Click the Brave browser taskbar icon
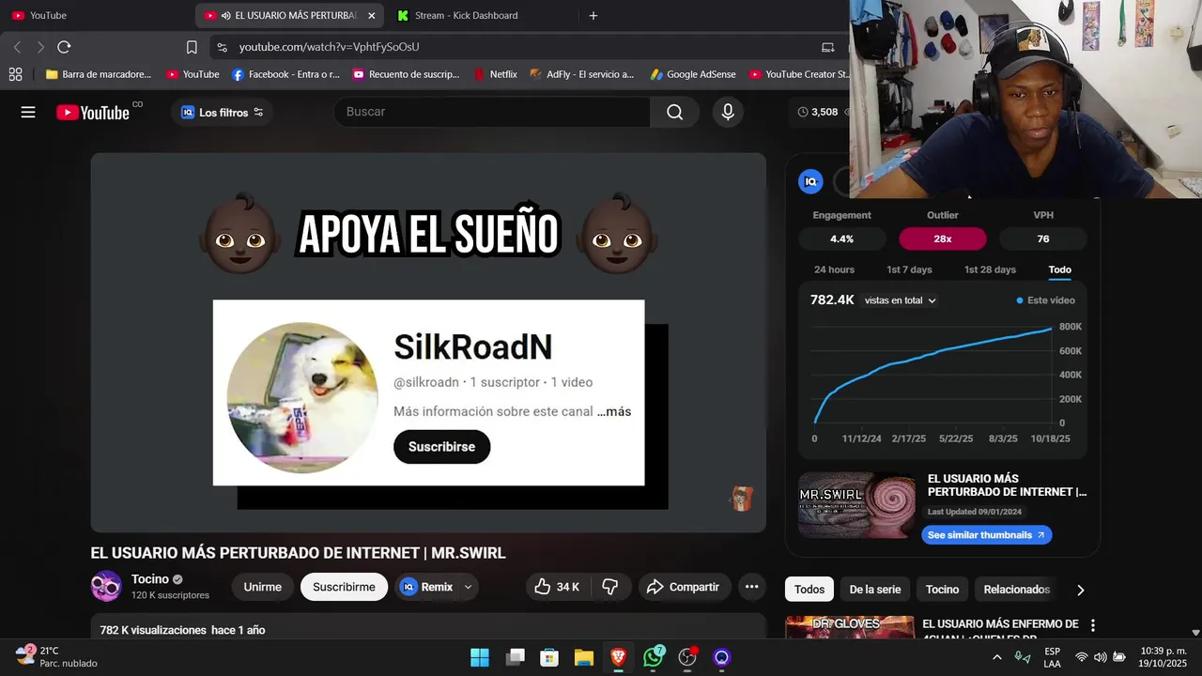1202x676 pixels. pyautogui.click(x=618, y=657)
